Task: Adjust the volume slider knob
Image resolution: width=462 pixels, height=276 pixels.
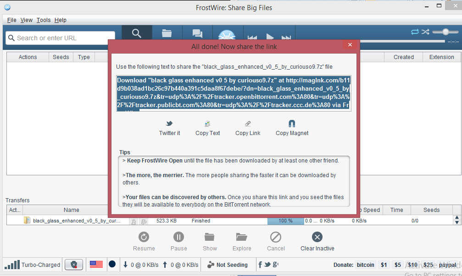Action: [x=445, y=32]
